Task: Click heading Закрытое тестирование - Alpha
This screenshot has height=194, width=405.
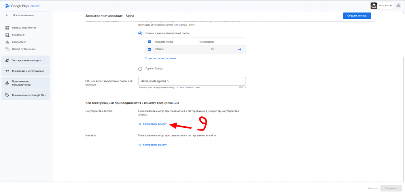Action: 110,16
